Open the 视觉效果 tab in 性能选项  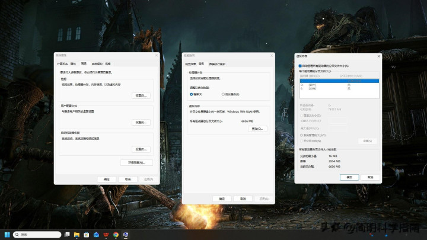[x=190, y=63]
